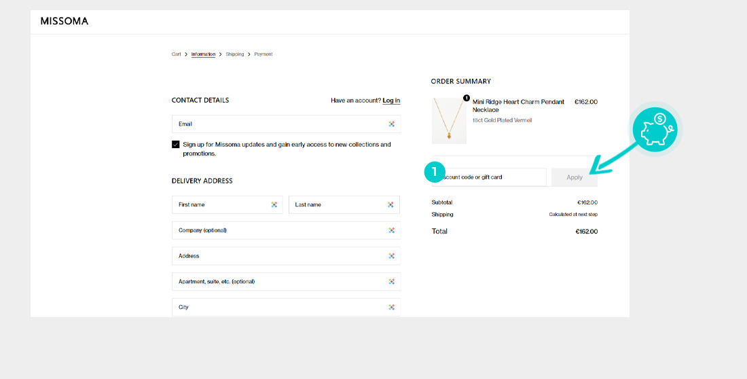Click the Mini Ridge Heart Charm Pendant title
747x379 pixels.
[x=518, y=106]
